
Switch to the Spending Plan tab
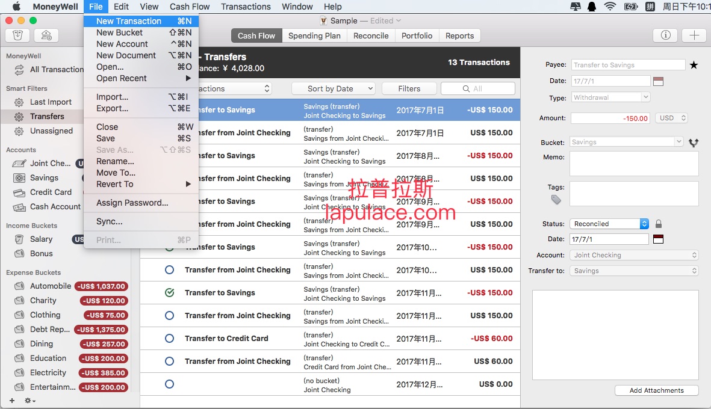click(x=314, y=35)
